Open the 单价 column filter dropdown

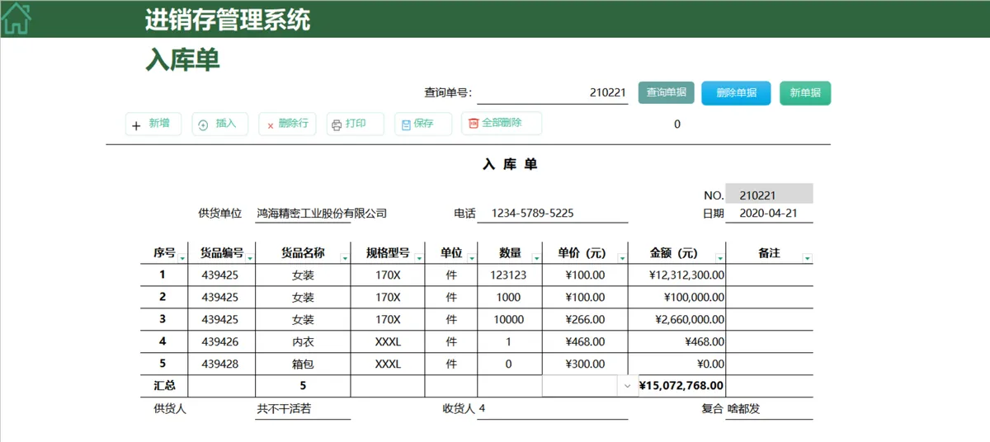pos(622,259)
